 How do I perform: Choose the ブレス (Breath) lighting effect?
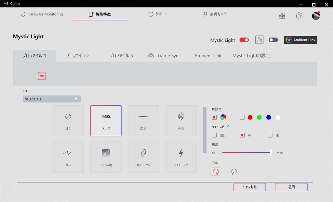coord(68,157)
